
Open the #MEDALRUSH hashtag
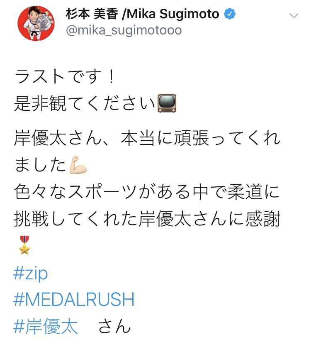74,299
